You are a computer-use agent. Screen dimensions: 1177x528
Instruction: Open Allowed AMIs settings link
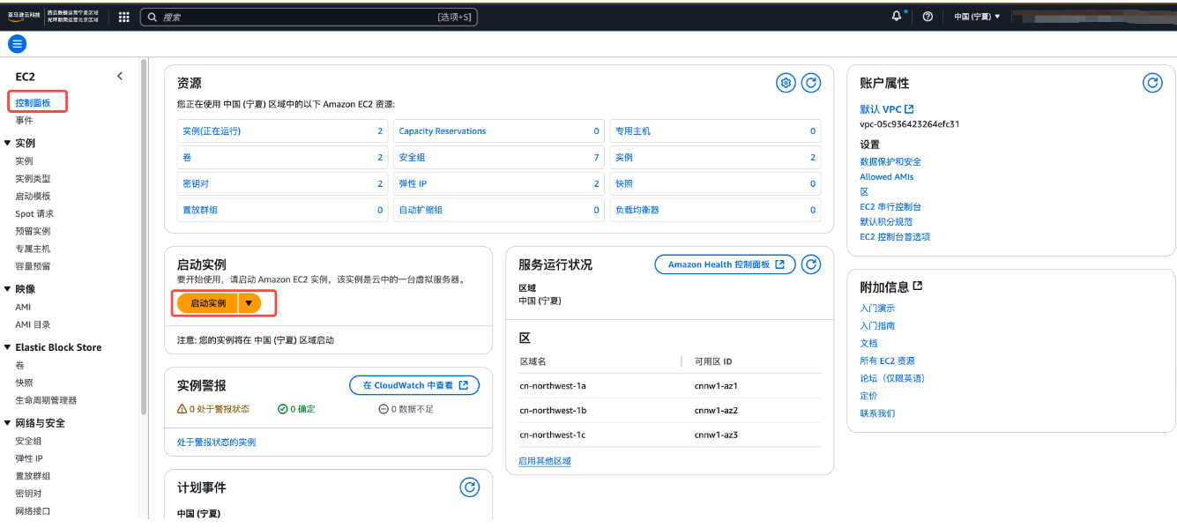pos(887,177)
